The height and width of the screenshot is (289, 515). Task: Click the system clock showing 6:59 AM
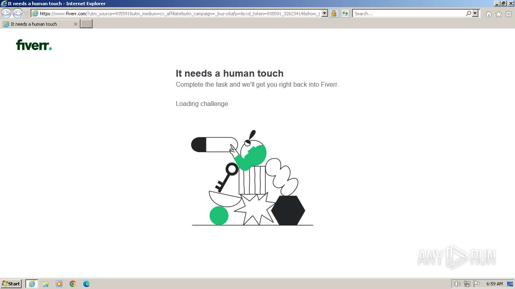pyautogui.click(x=494, y=284)
